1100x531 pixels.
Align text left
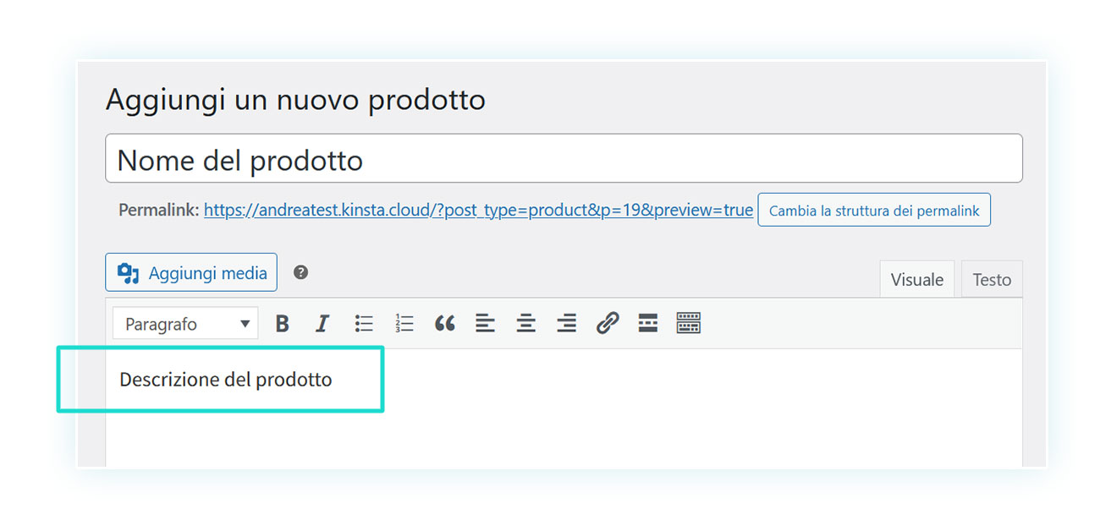(x=485, y=324)
